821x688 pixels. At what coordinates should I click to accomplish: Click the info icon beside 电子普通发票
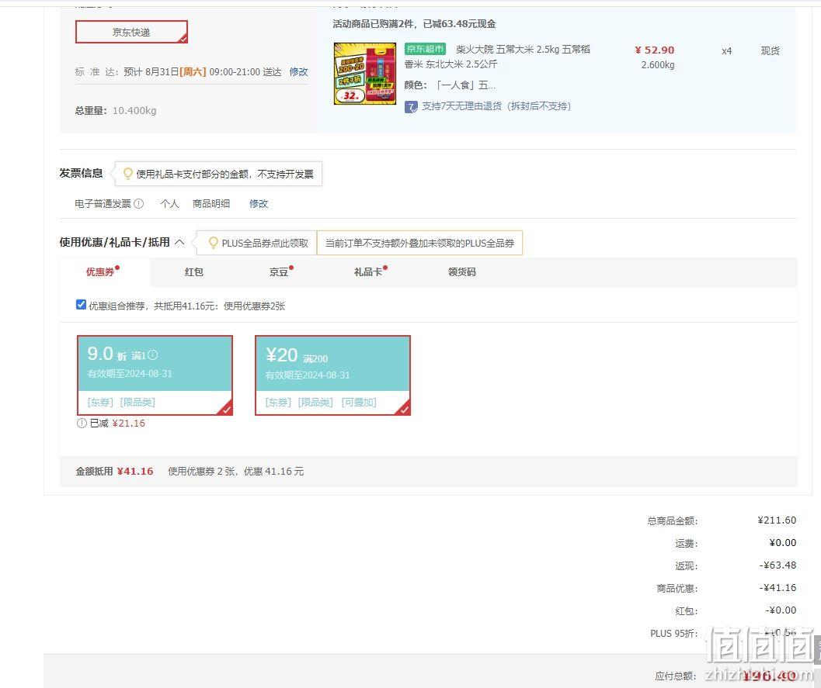pyautogui.click(x=139, y=204)
